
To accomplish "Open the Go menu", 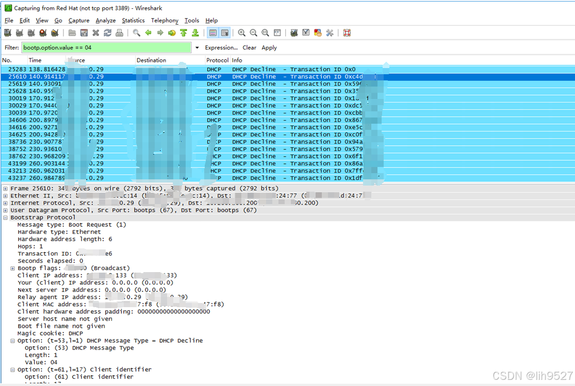I will click(x=58, y=21).
